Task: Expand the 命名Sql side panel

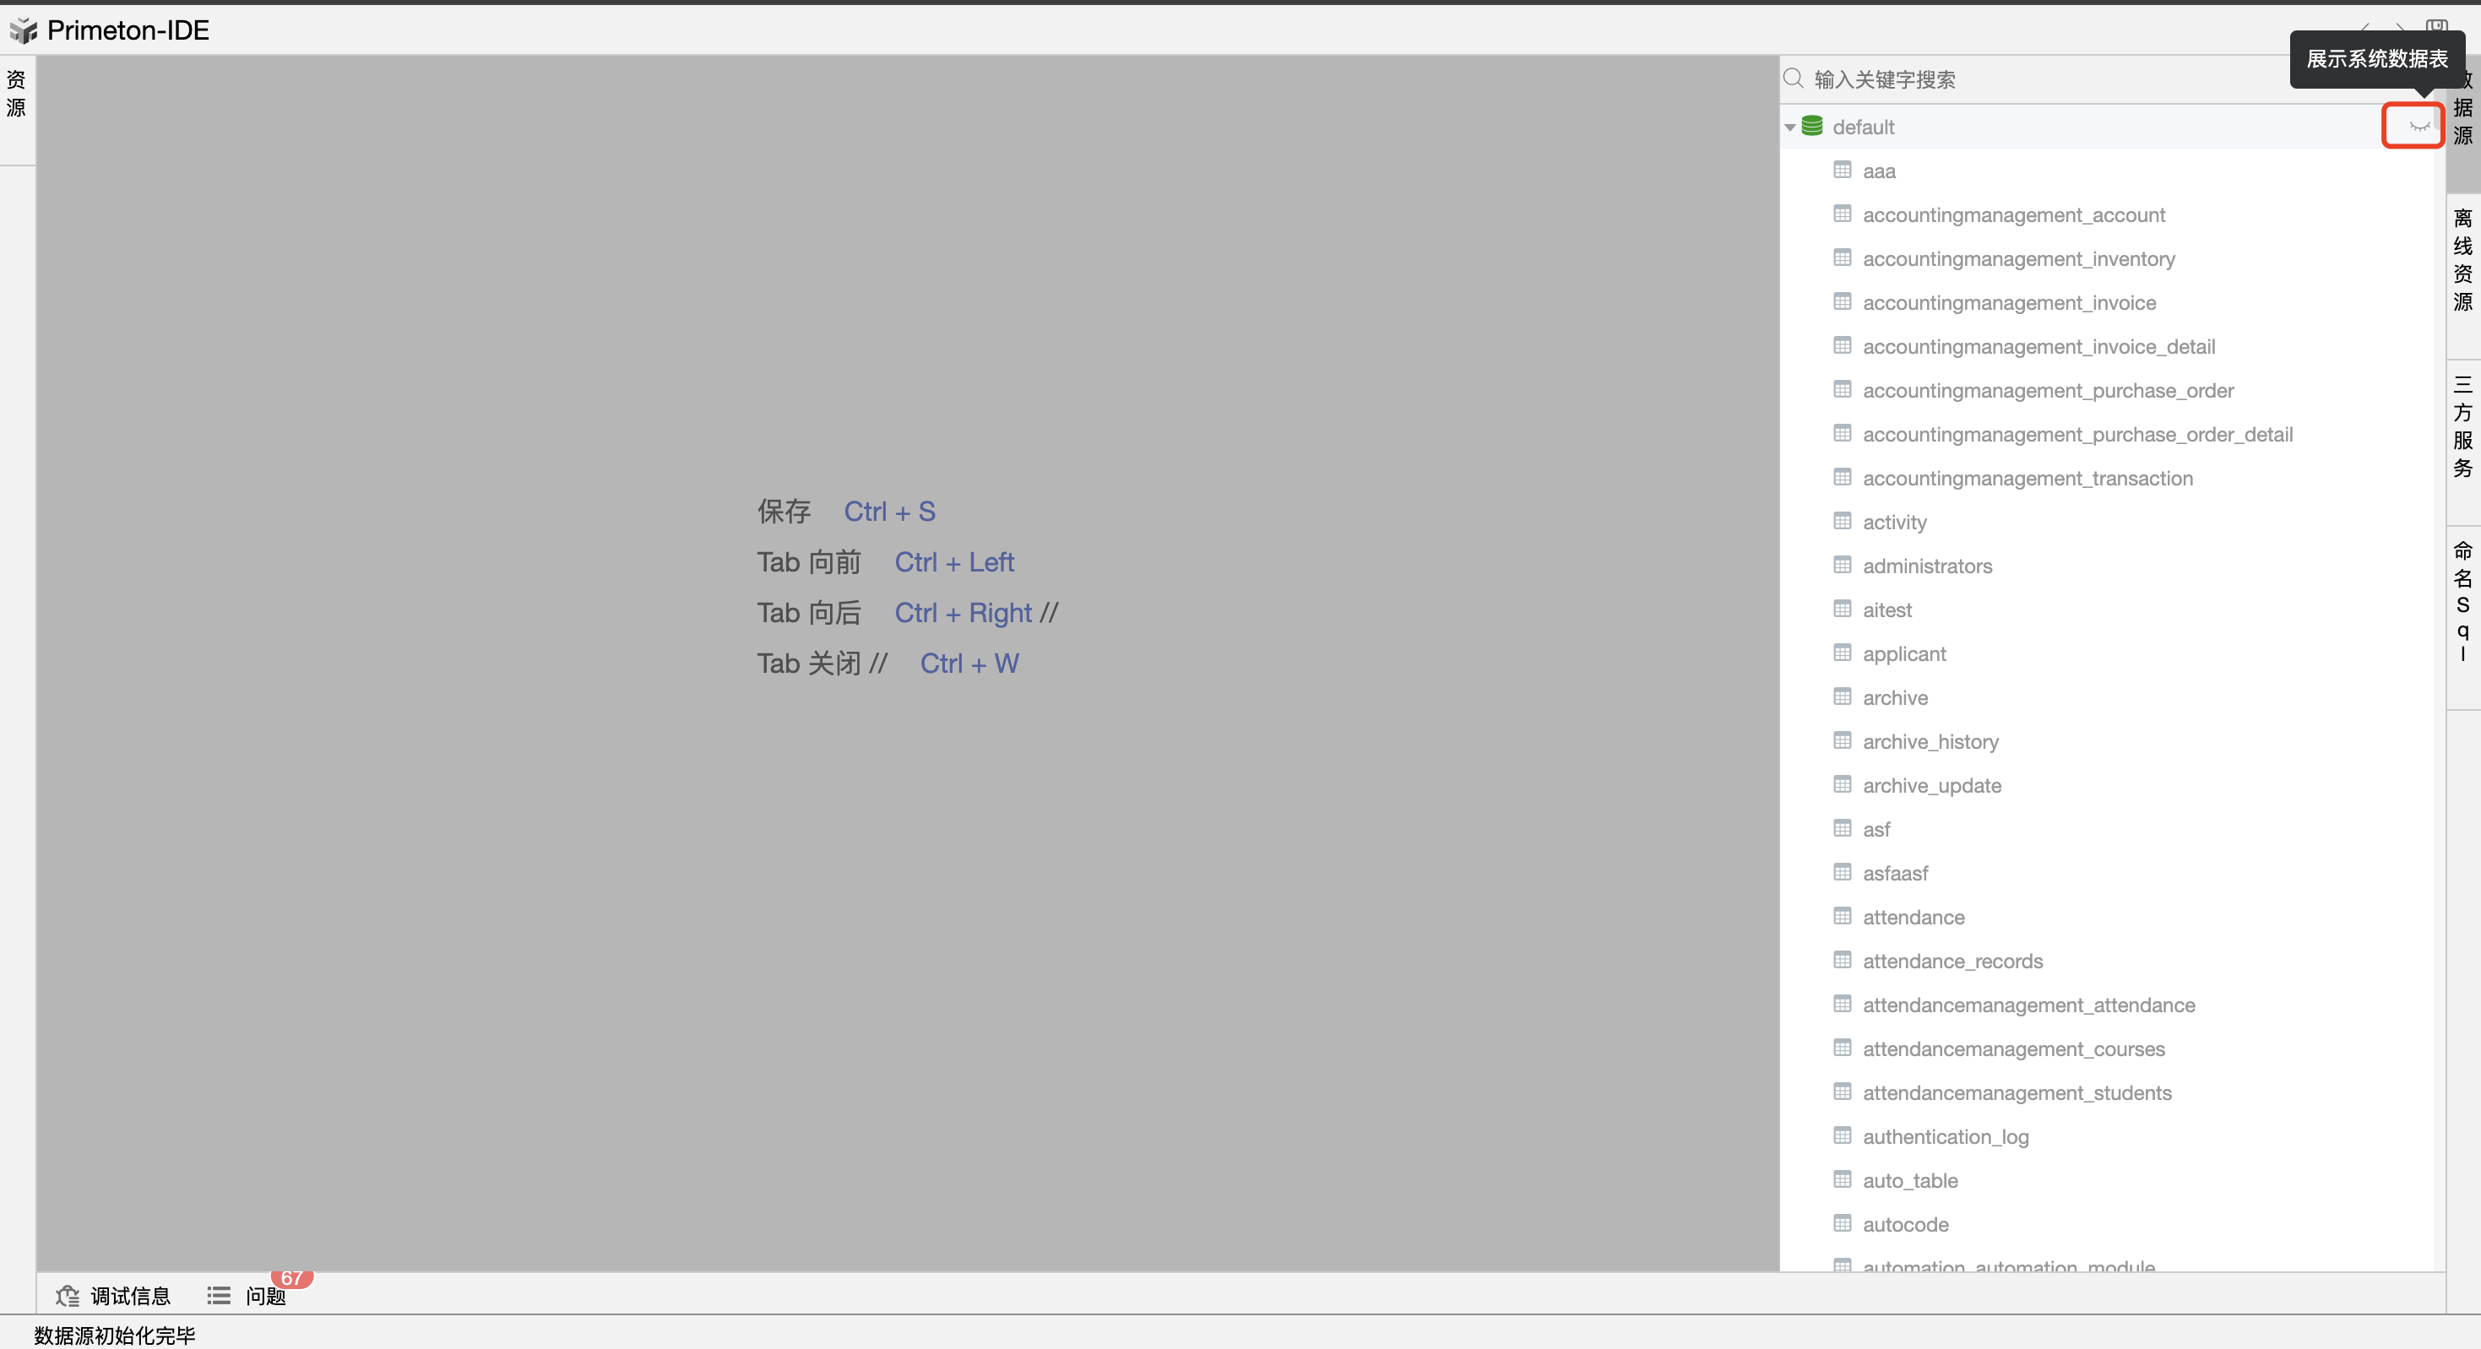Action: 2462,601
